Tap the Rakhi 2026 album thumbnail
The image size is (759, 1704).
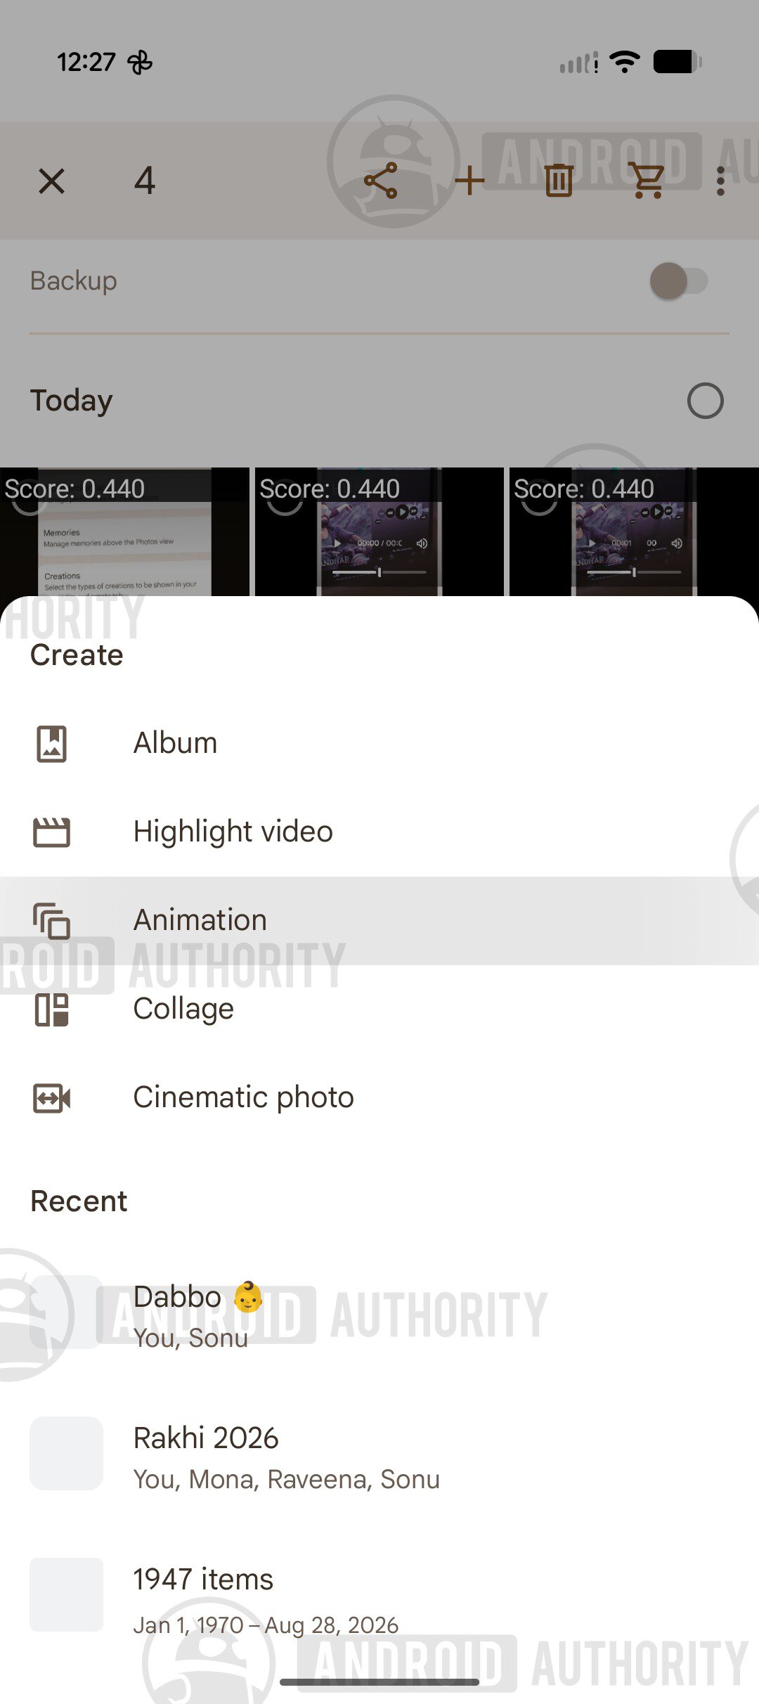pos(66,1454)
